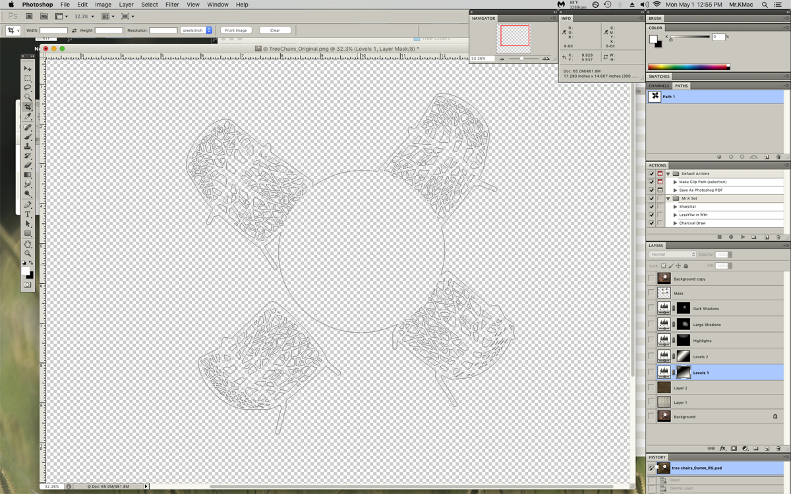Toggle the SharpSat action checkbox
This screenshot has width=791, height=494.
[x=651, y=206]
